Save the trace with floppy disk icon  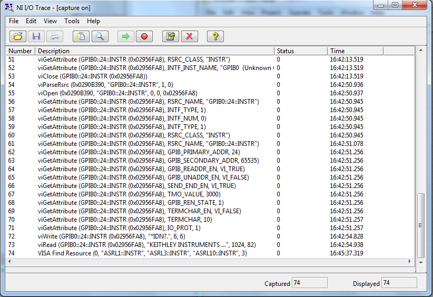36,36
